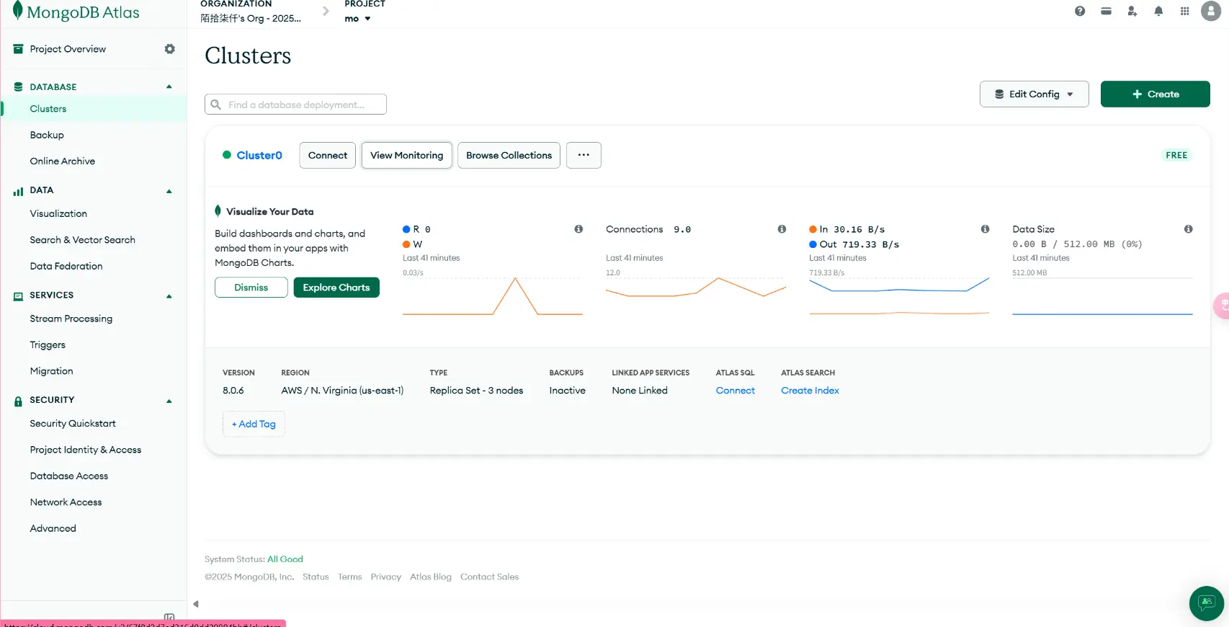Open the Edit Config dropdown
This screenshot has width=1229, height=627.
[1034, 94]
